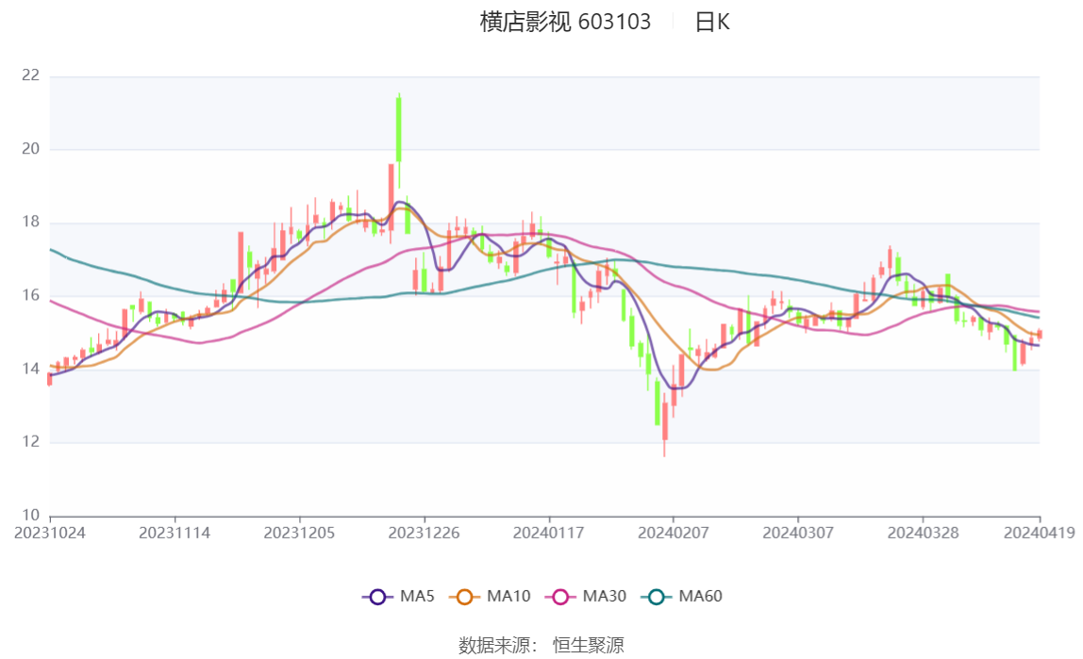This screenshot has height=659, width=1083.
Task: Hide the MA30 series via its legend circle
Action: 561,597
